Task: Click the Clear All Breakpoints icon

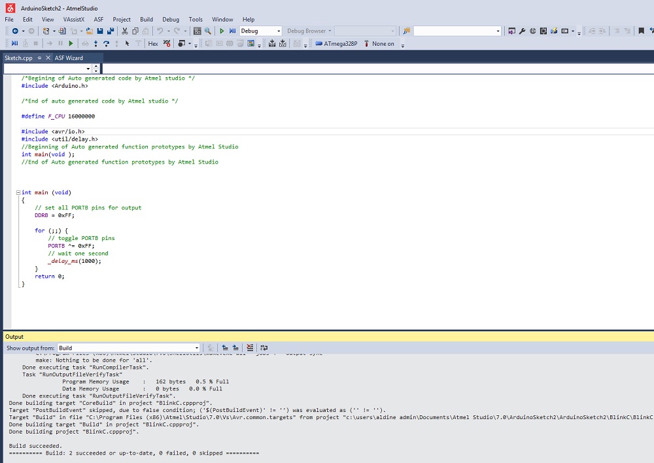Action: point(167,43)
